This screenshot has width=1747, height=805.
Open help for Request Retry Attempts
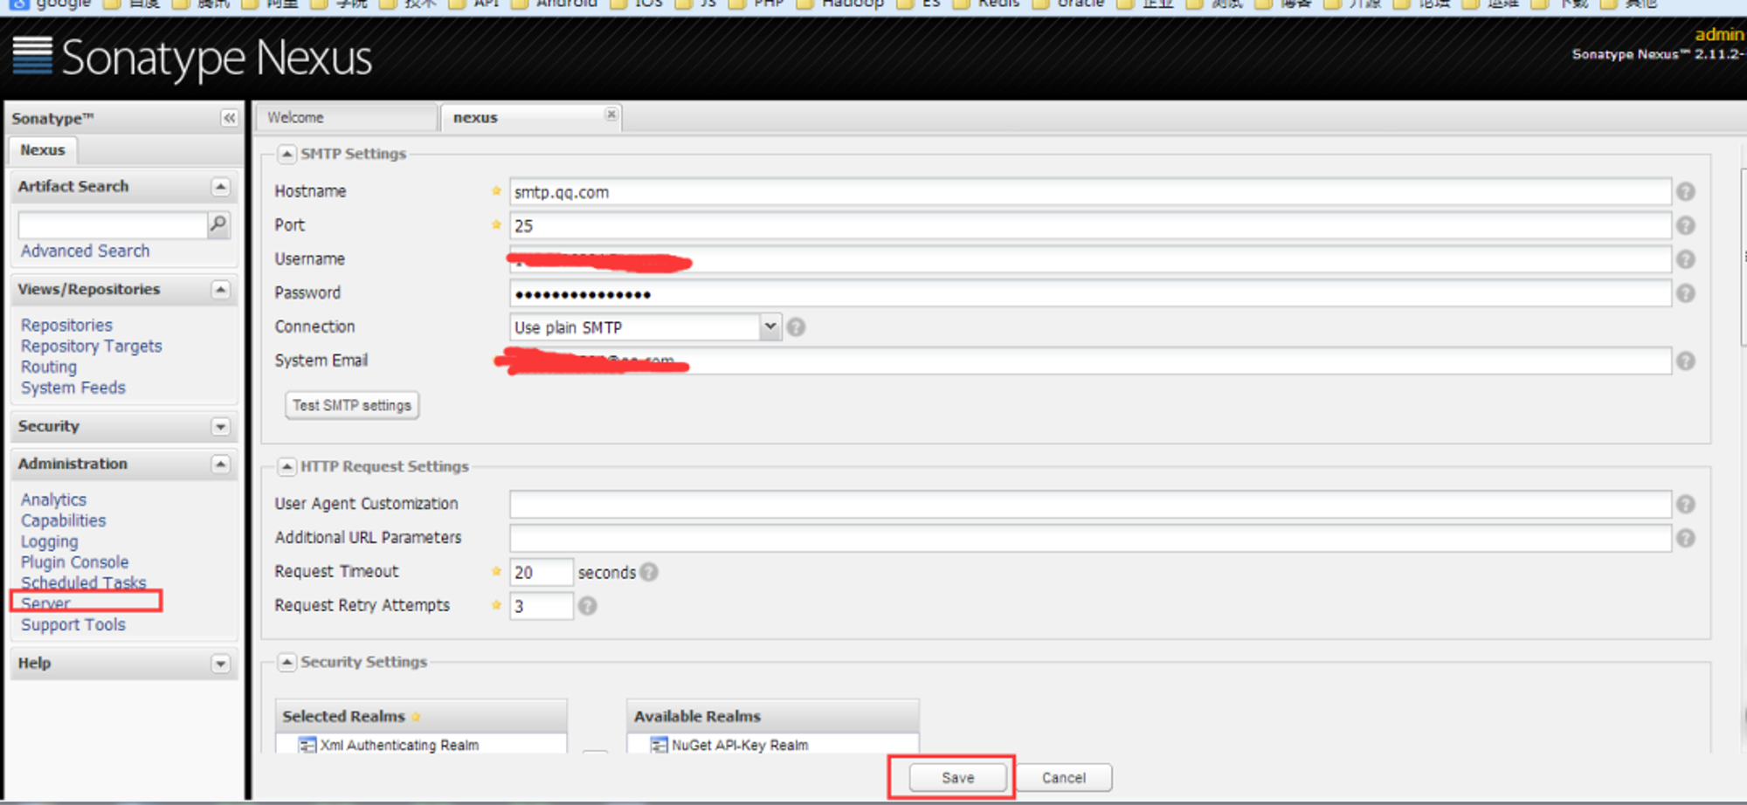[x=588, y=606]
